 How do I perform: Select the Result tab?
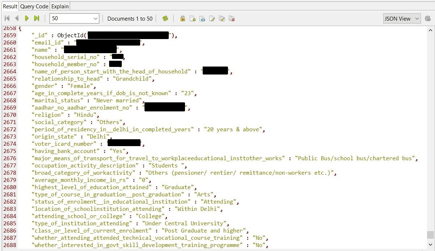[x=10, y=7]
